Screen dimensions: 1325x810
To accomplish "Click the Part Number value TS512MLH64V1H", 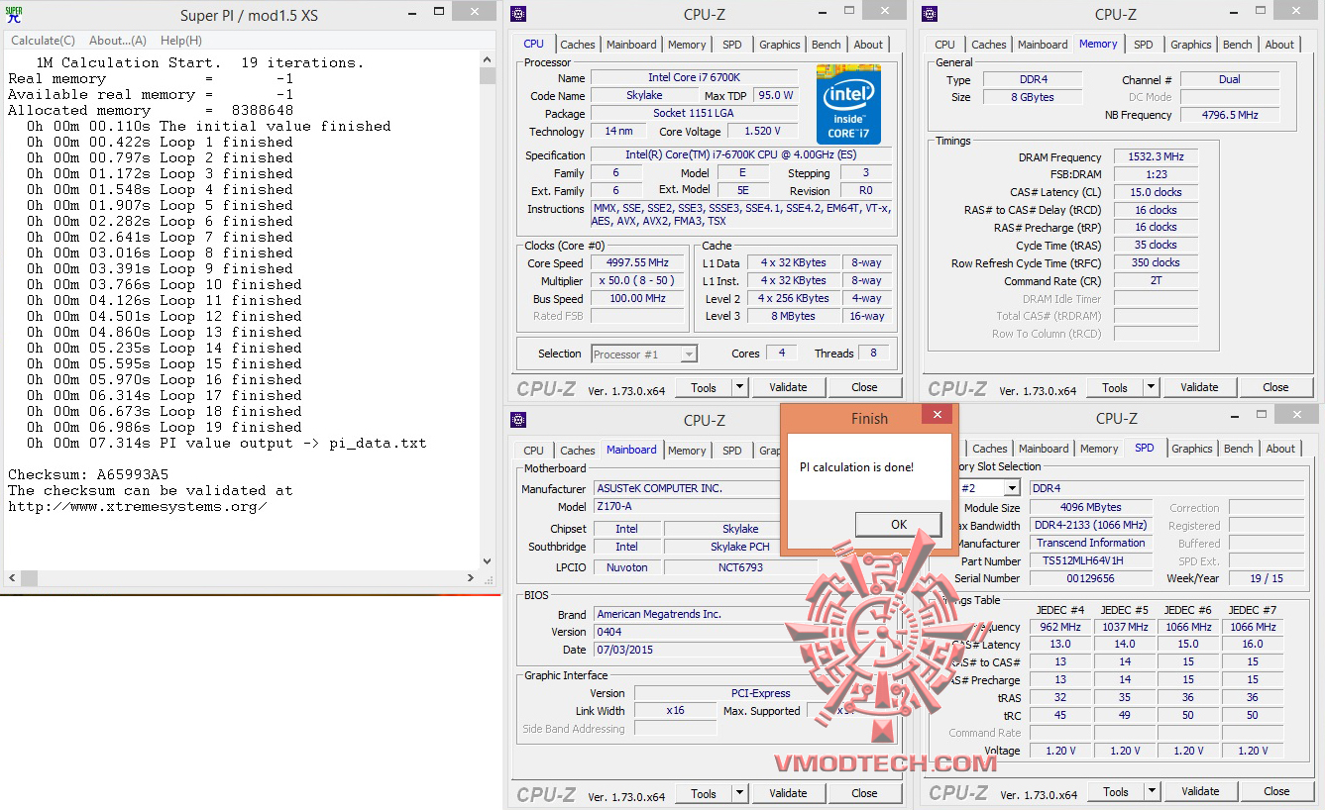I will 1089,560.
